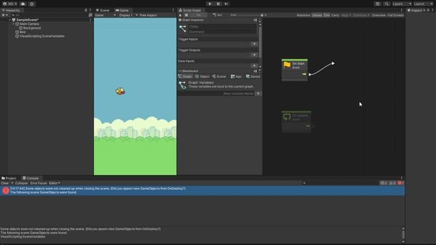Click the add new variable plus button

coord(258,94)
